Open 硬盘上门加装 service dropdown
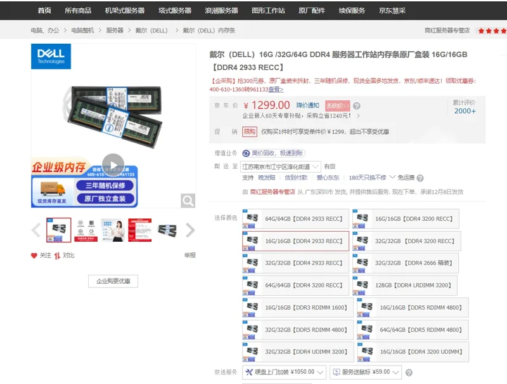 point(284,372)
